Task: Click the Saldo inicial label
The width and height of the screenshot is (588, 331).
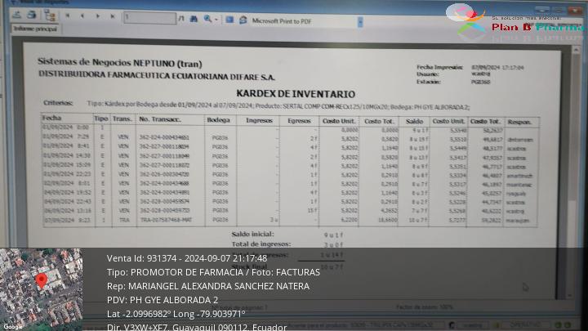Action: [x=252, y=234]
